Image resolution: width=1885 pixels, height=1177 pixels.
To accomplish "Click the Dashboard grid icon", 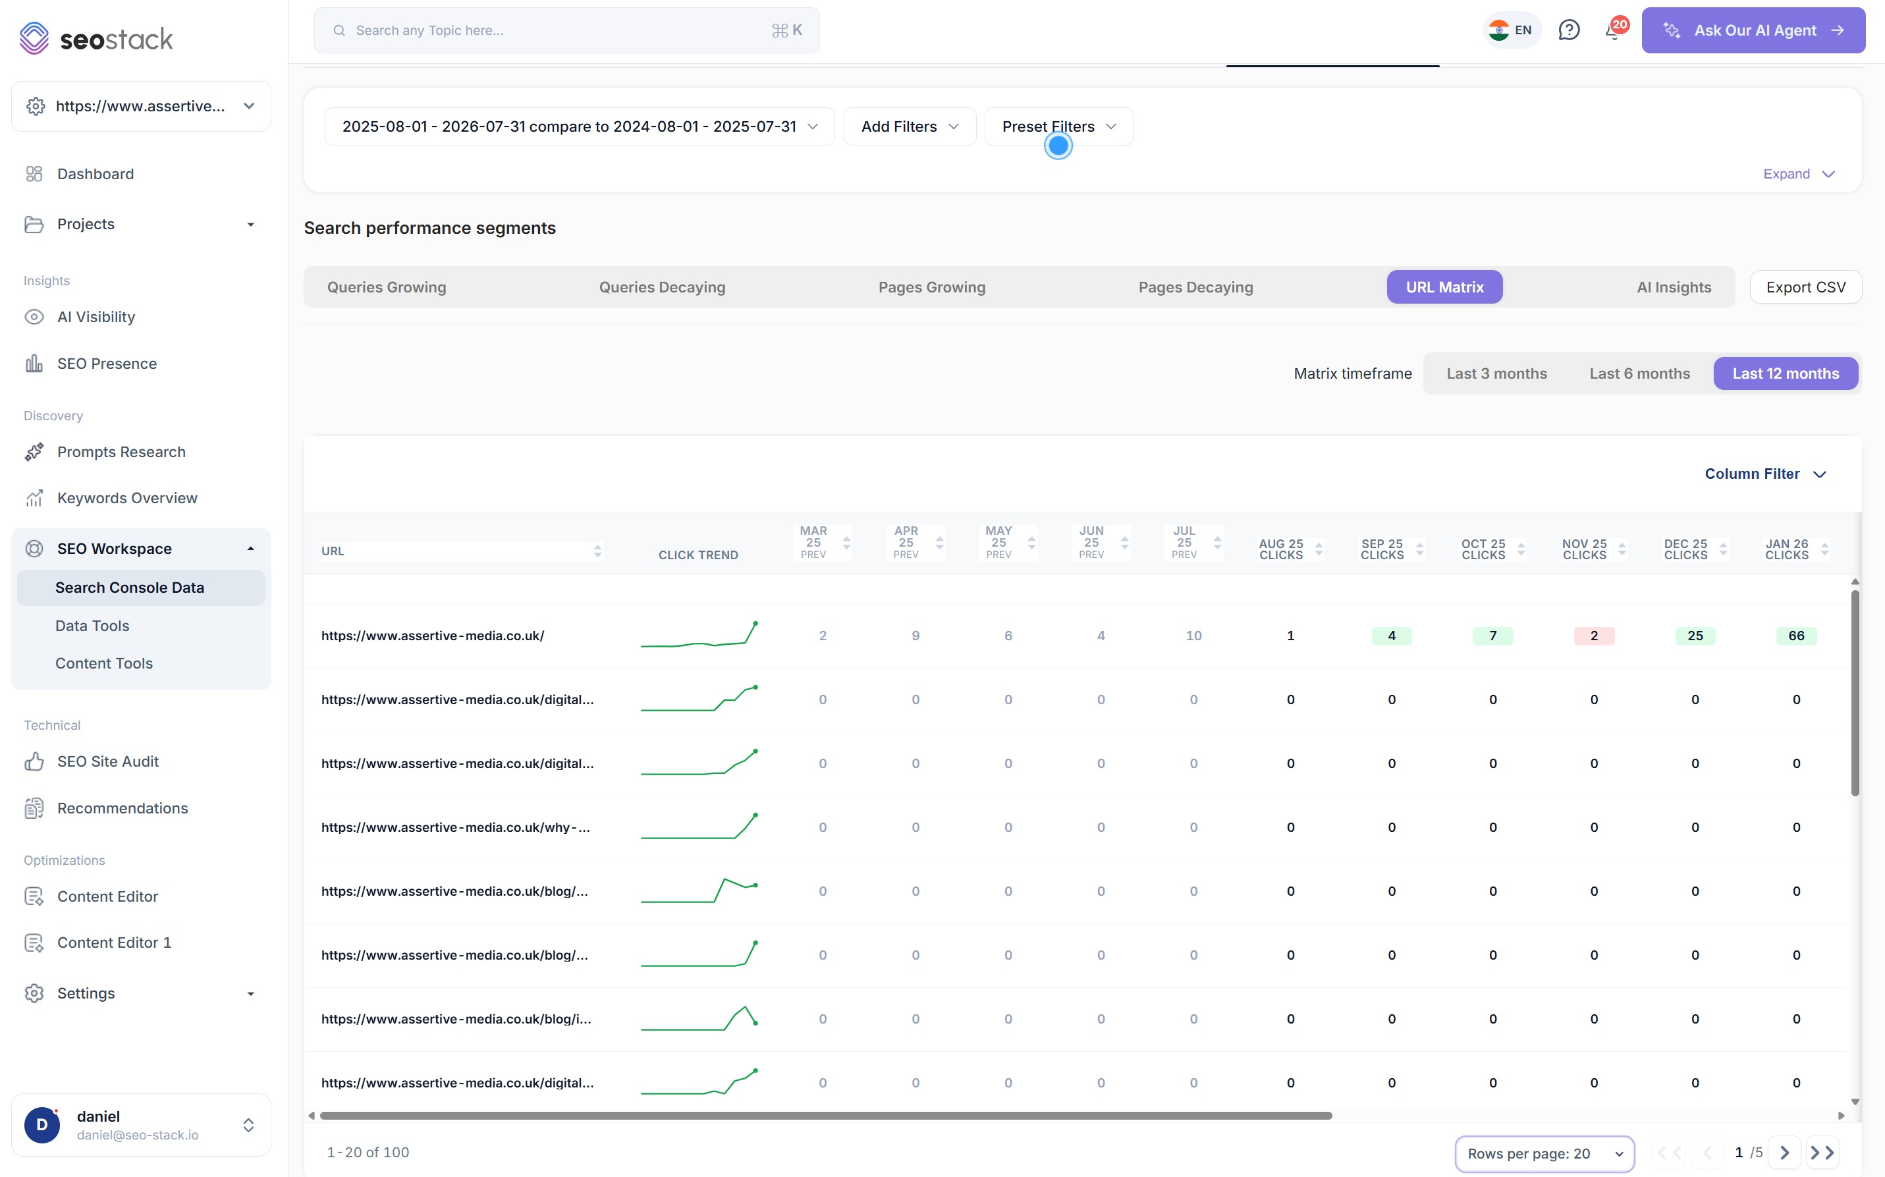I will 34,174.
